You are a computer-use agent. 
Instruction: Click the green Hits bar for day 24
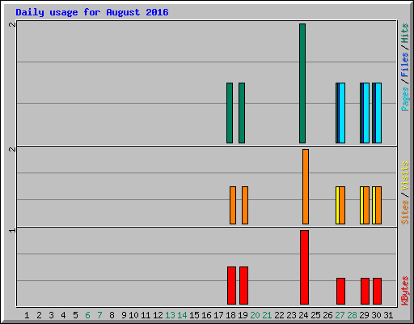[302, 83]
